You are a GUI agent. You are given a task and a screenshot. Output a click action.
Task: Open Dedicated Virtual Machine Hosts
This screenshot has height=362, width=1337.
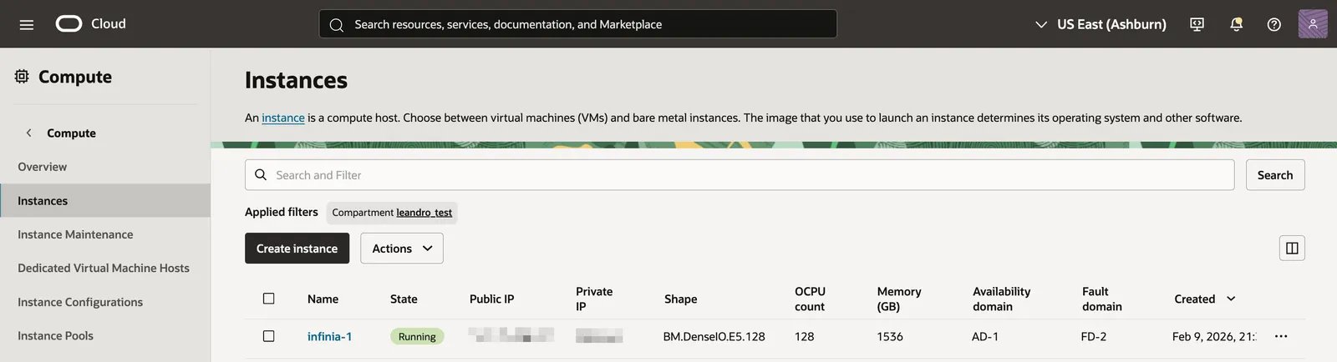(x=105, y=268)
